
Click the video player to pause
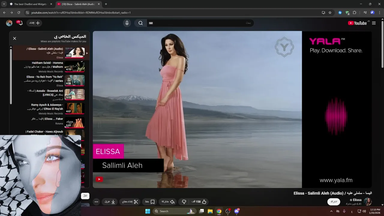[232, 109]
